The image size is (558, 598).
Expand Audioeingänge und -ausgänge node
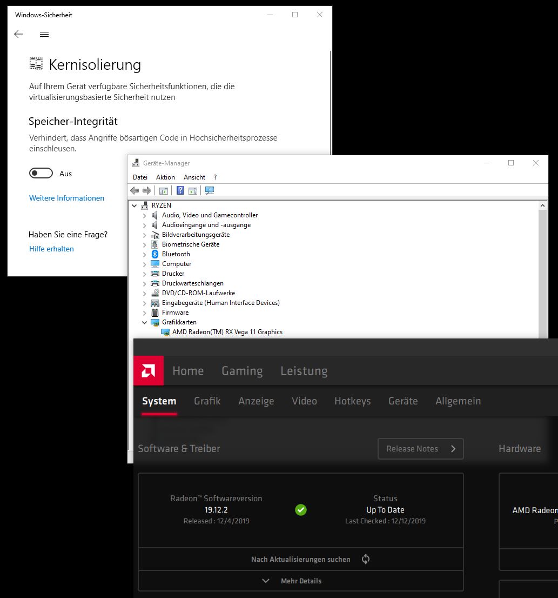point(144,225)
